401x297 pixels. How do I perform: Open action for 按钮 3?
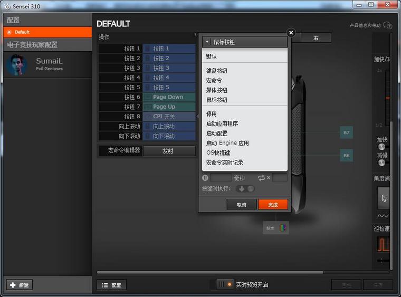pyautogui.click(x=169, y=68)
